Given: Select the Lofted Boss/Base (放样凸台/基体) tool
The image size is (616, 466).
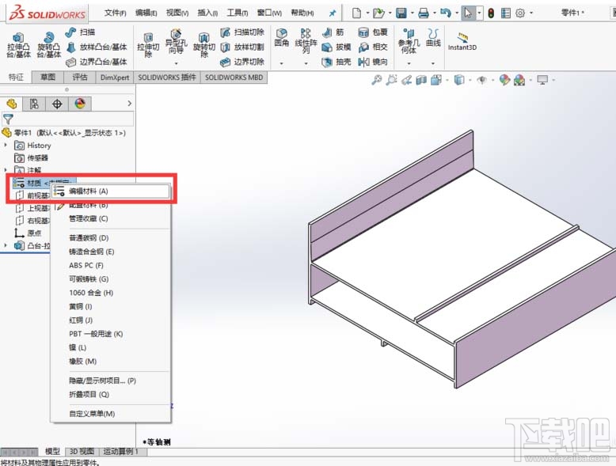Looking at the screenshot, I should [97, 47].
